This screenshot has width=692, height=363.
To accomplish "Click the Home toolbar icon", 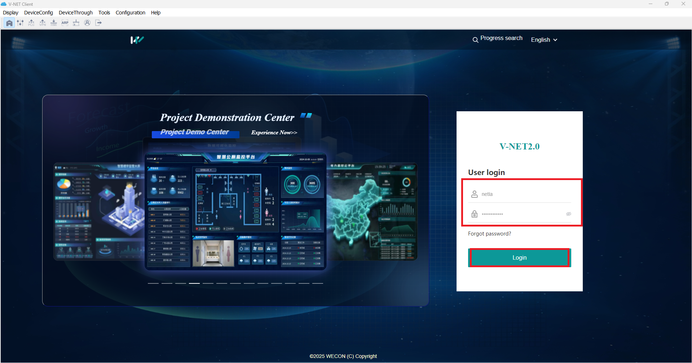I will coord(9,22).
